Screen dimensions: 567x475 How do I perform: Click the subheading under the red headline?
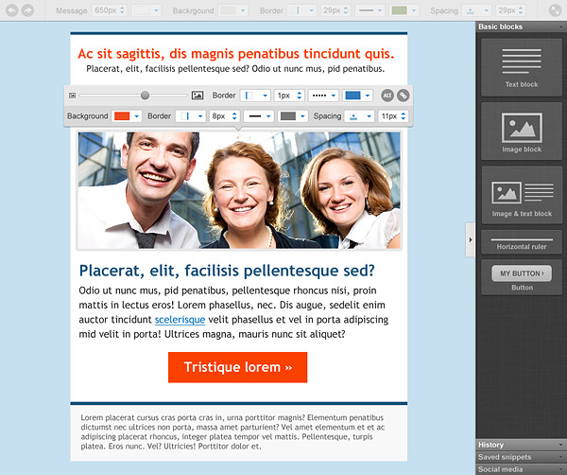pos(235,69)
